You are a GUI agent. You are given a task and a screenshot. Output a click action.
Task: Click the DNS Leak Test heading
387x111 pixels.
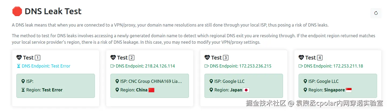53,11
